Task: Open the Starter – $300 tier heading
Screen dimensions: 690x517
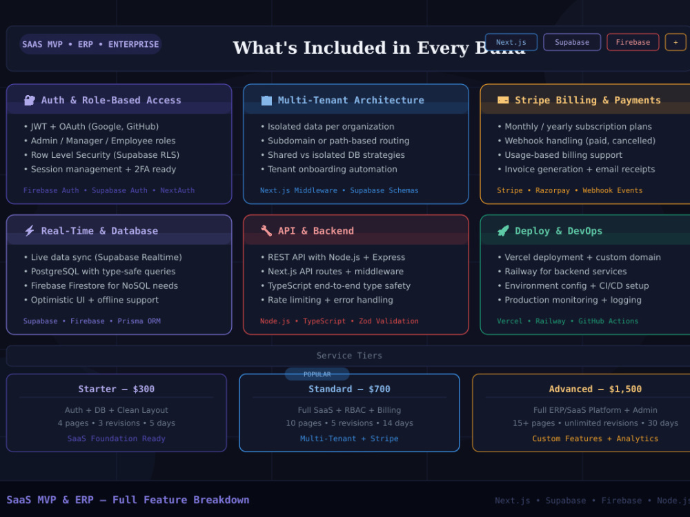Action: click(x=116, y=389)
